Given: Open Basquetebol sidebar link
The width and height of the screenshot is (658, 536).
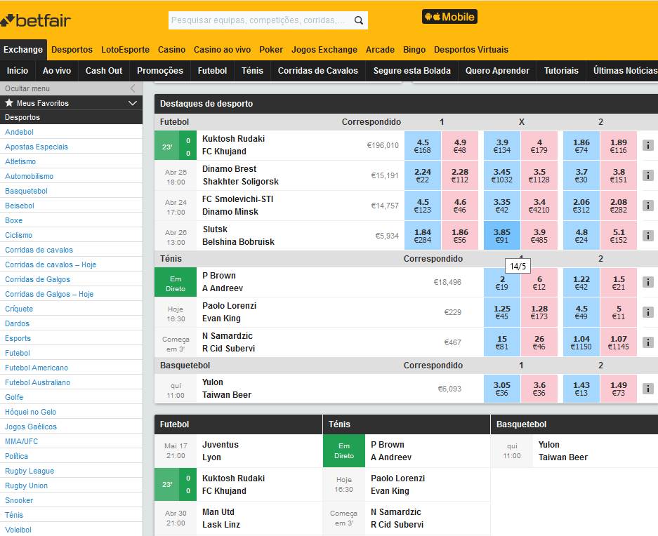Looking at the screenshot, I should [26, 191].
